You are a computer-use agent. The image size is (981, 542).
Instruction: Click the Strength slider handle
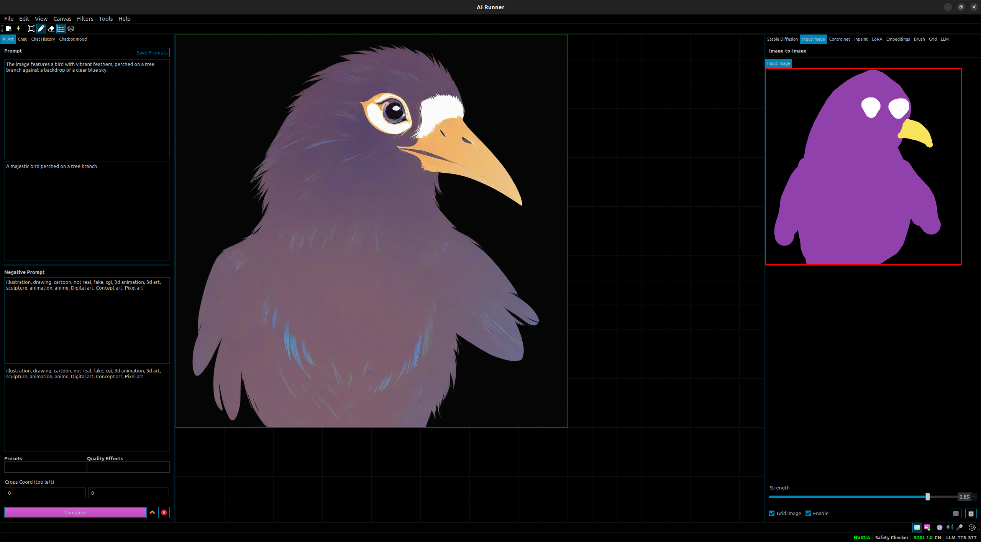pos(927,497)
